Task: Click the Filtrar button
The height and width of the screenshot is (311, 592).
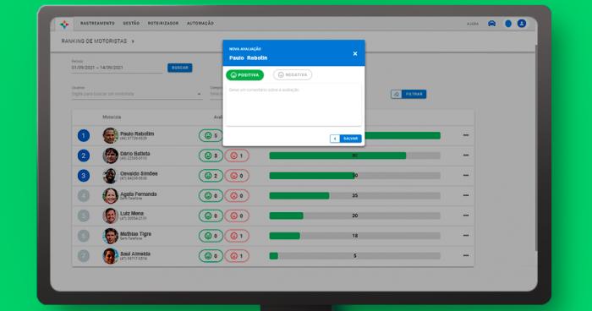Action: (408, 94)
